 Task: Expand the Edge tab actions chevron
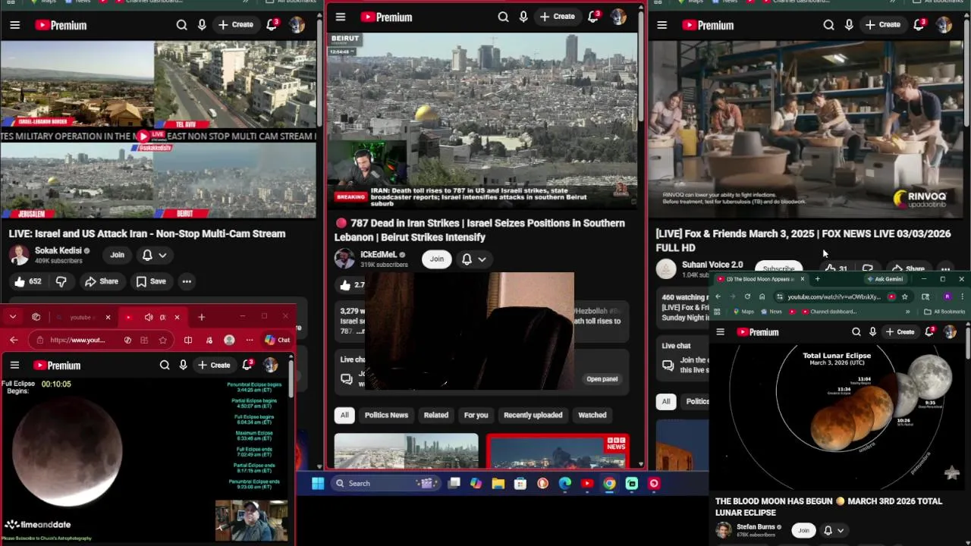point(13,317)
